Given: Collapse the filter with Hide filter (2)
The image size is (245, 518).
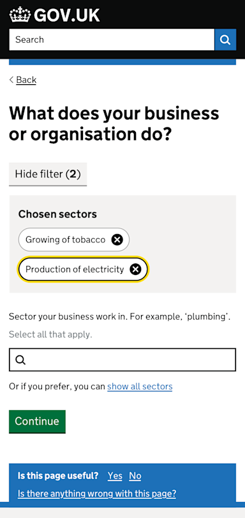Looking at the screenshot, I should [48, 174].
